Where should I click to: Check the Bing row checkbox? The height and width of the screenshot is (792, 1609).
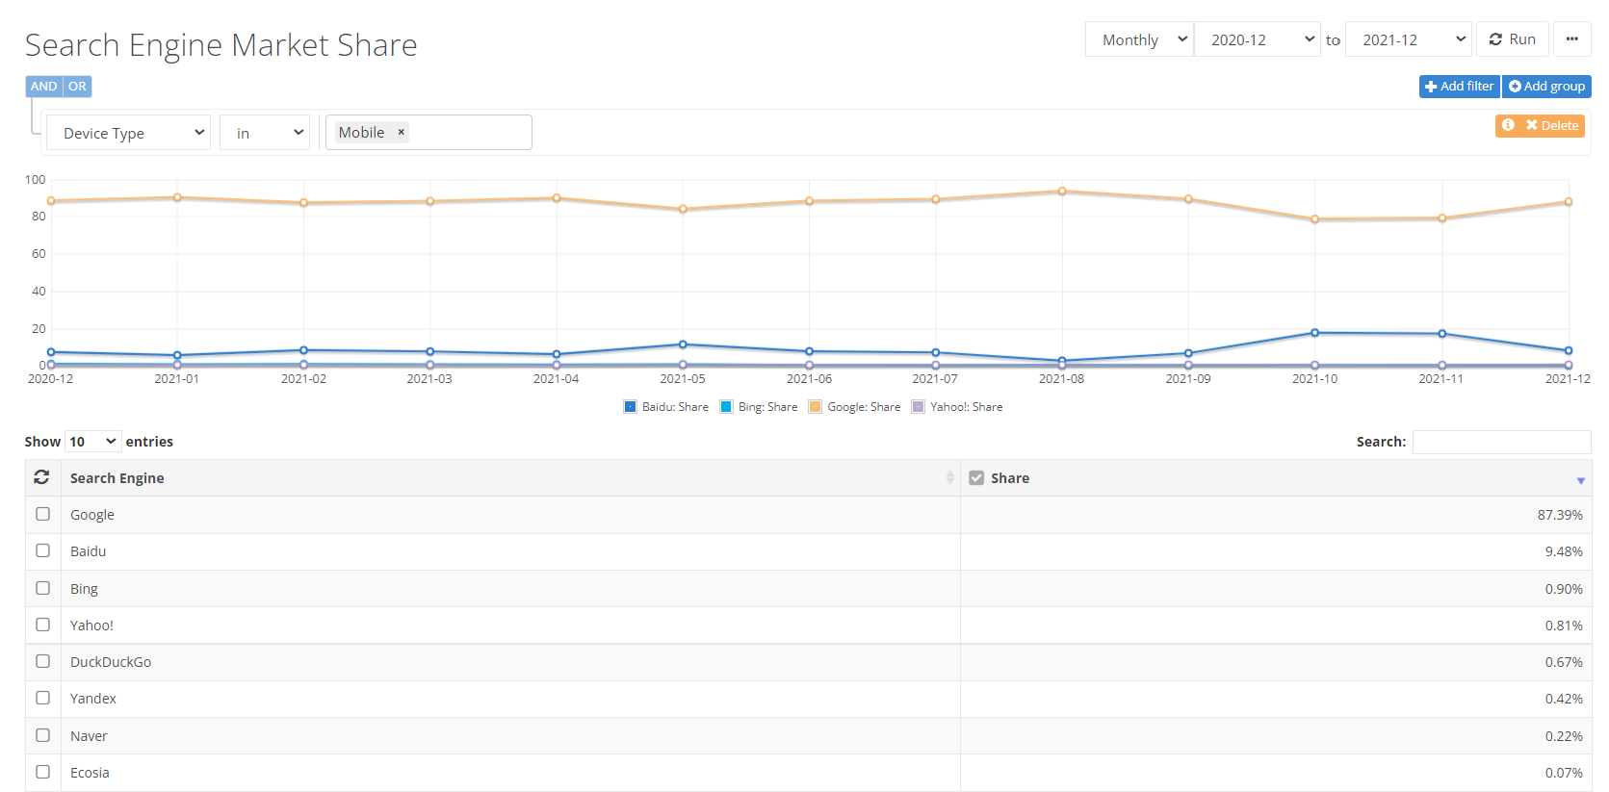point(42,588)
